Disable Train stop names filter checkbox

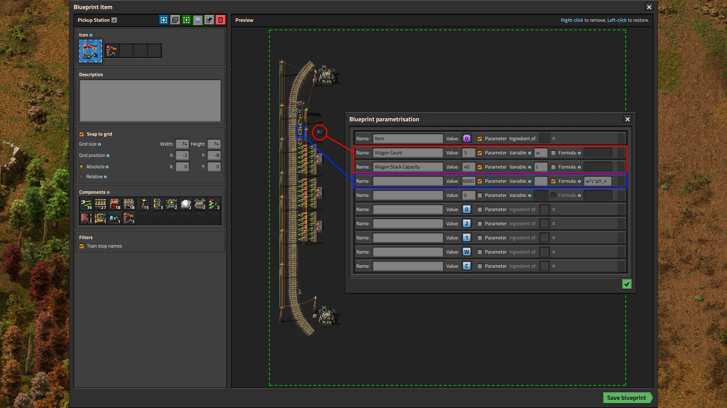[x=82, y=246]
